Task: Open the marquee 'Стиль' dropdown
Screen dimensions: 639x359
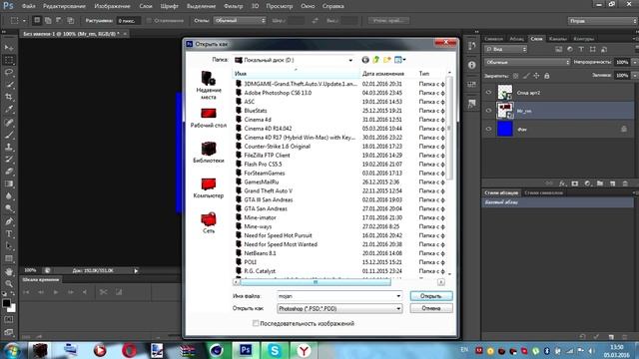Action: (x=240, y=20)
